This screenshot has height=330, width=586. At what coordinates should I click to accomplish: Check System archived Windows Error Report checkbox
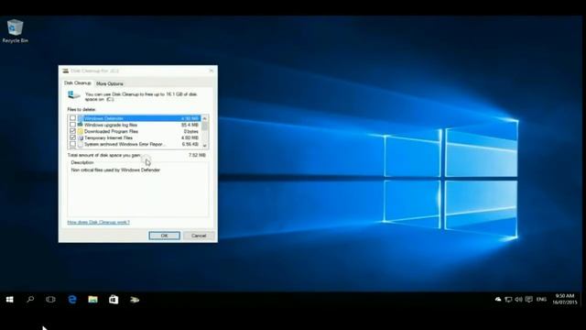pos(72,144)
